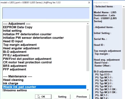Close the AdjProg window
This screenshot has height=99, width=125.
pos(89,2)
